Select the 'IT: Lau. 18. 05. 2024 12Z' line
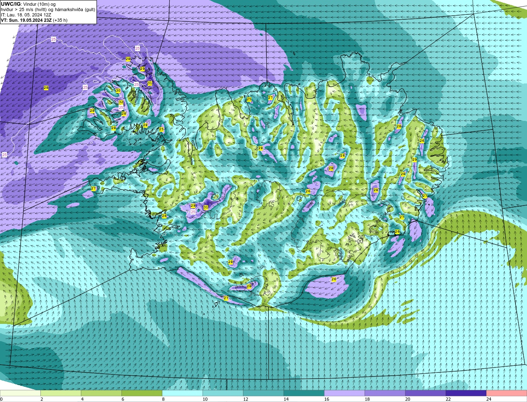This screenshot has height=402, width=527. [x=26, y=14]
